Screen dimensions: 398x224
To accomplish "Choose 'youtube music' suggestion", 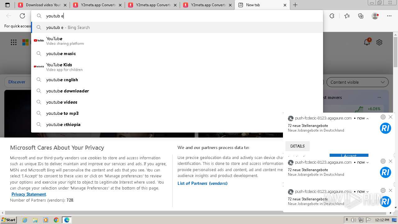I will [177, 54].
